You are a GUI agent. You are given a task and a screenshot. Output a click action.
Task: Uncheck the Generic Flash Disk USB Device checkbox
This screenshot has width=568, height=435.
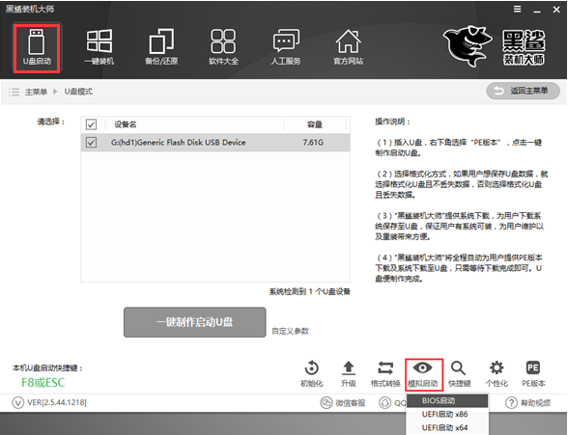(x=91, y=142)
